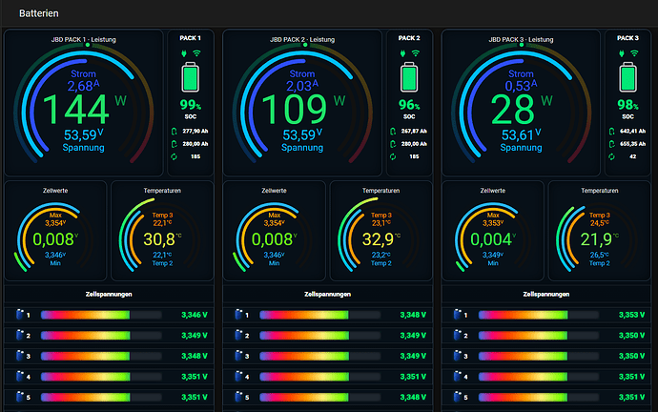Click Pack 2 cell 3 voltage bar
The height and width of the screenshot is (412, 658).
click(x=319, y=356)
